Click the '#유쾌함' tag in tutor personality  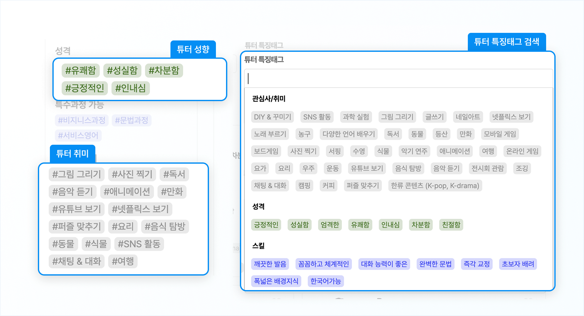pos(80,70)
